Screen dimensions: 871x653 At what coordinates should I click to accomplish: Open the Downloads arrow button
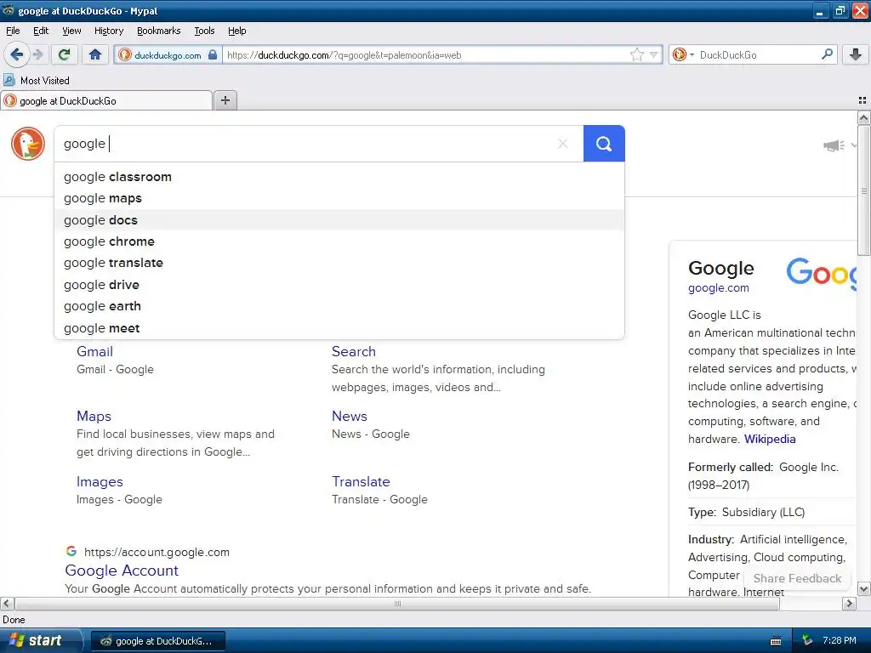coord(856,54)
